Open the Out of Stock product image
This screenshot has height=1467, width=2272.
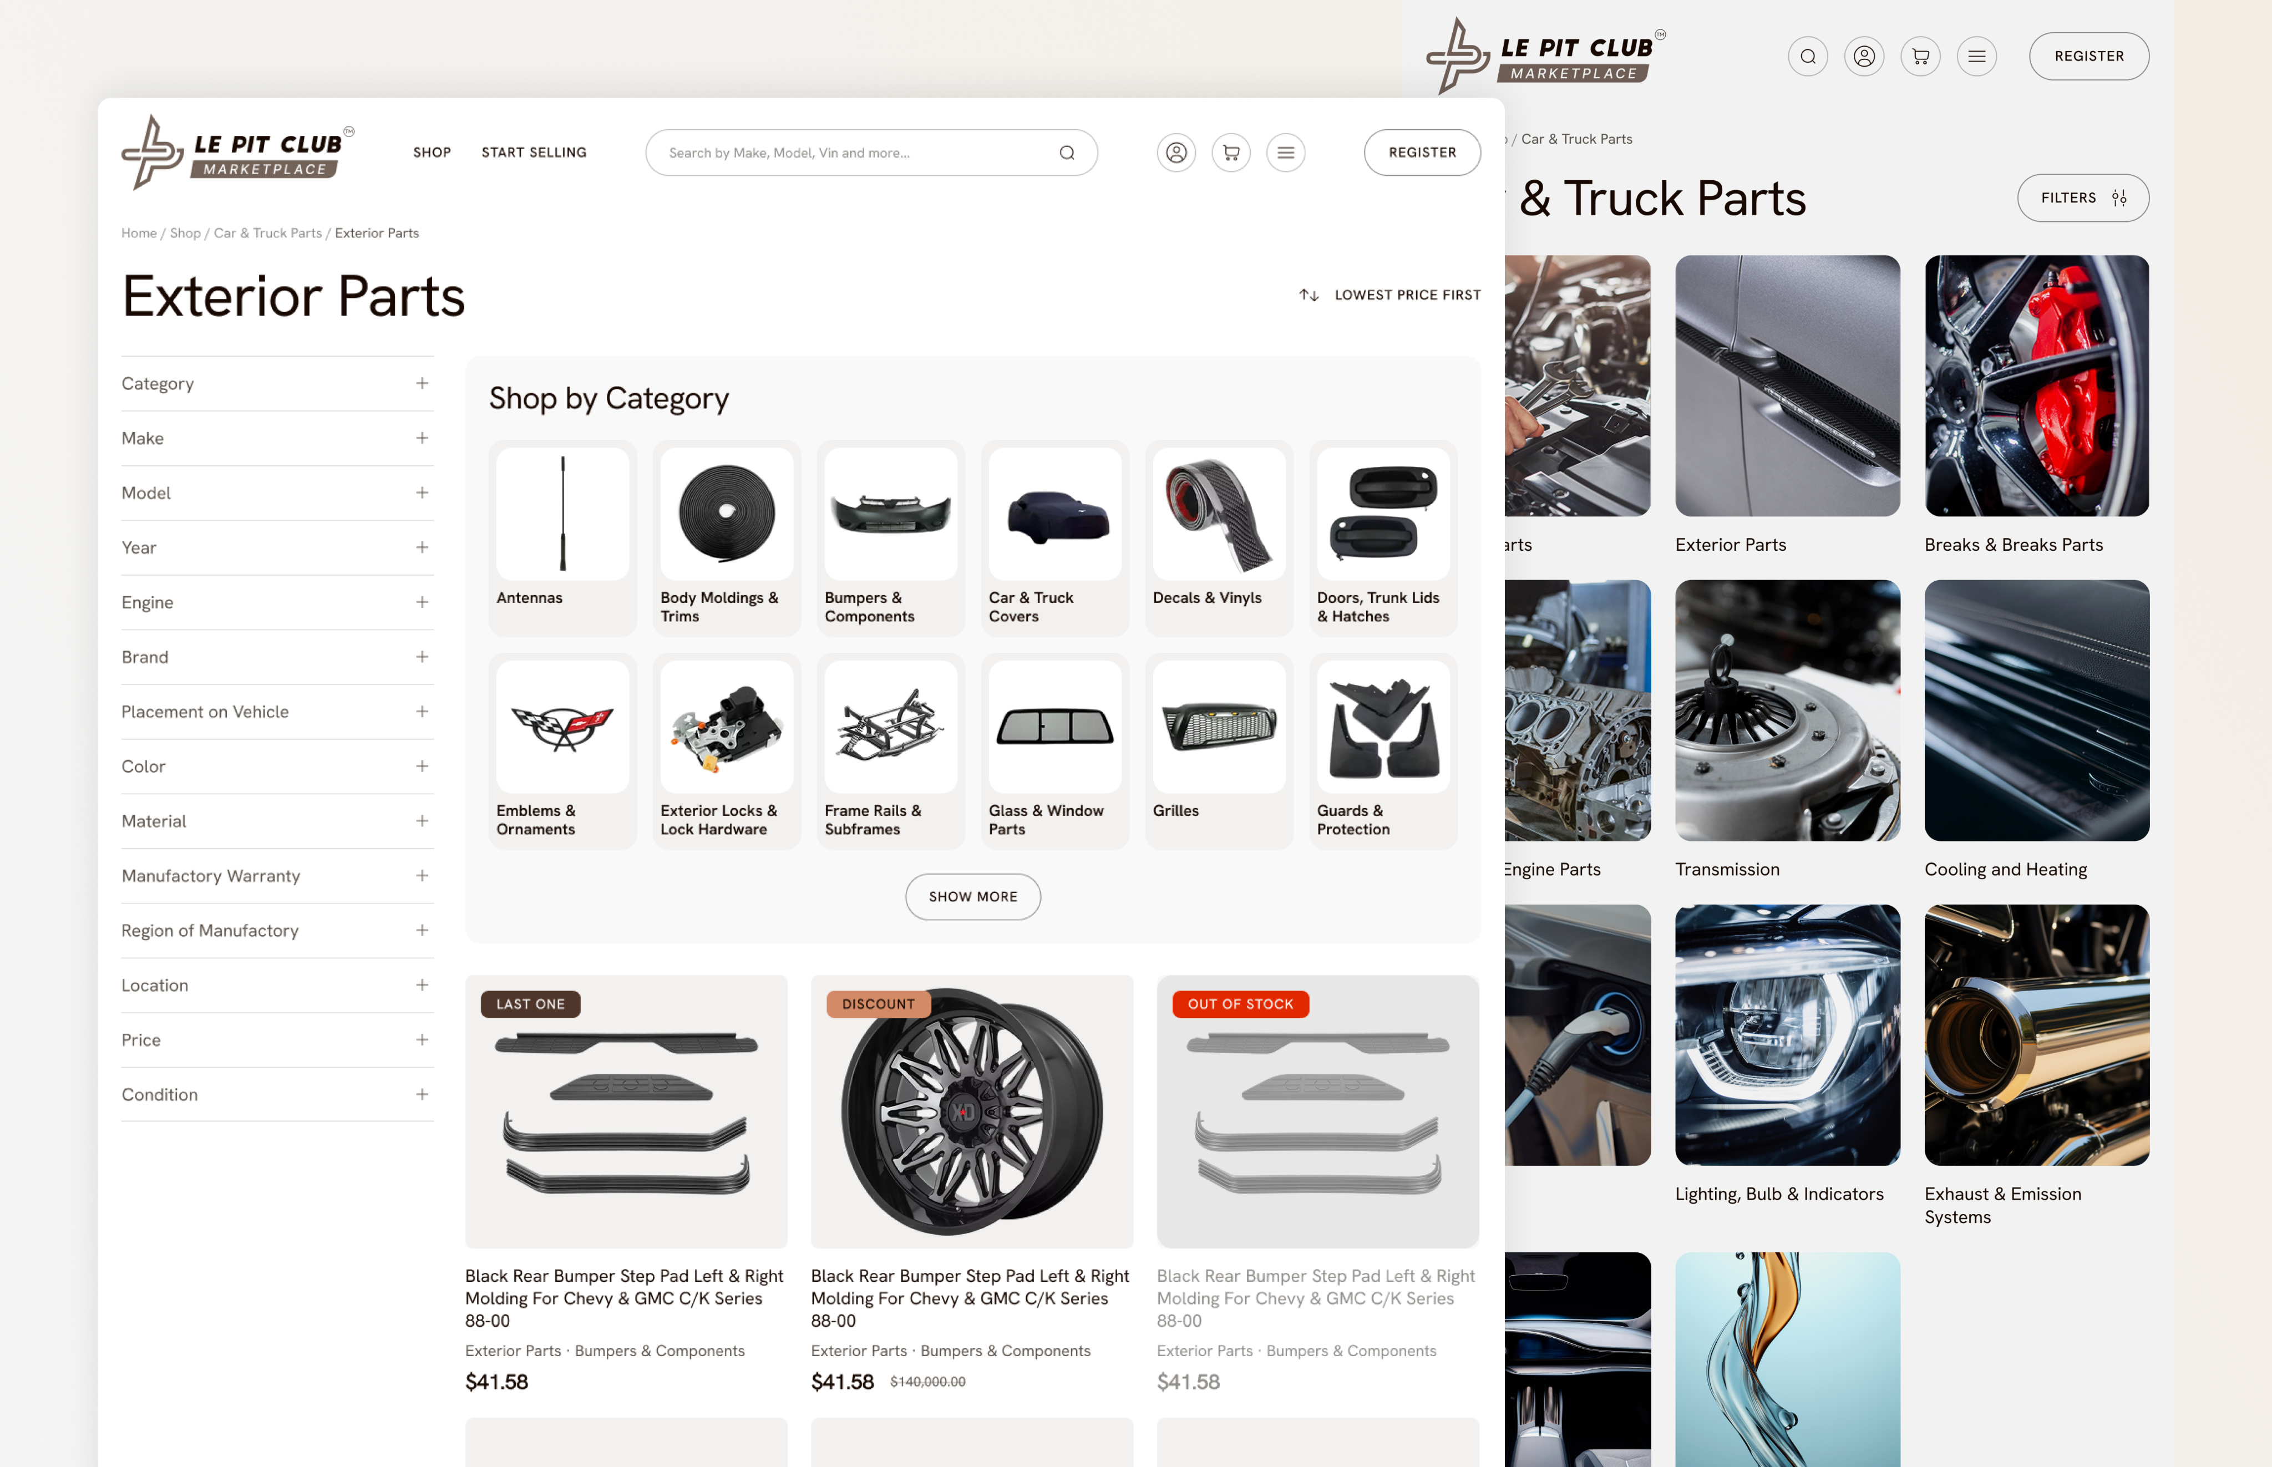click(x=1317, y=1111)
